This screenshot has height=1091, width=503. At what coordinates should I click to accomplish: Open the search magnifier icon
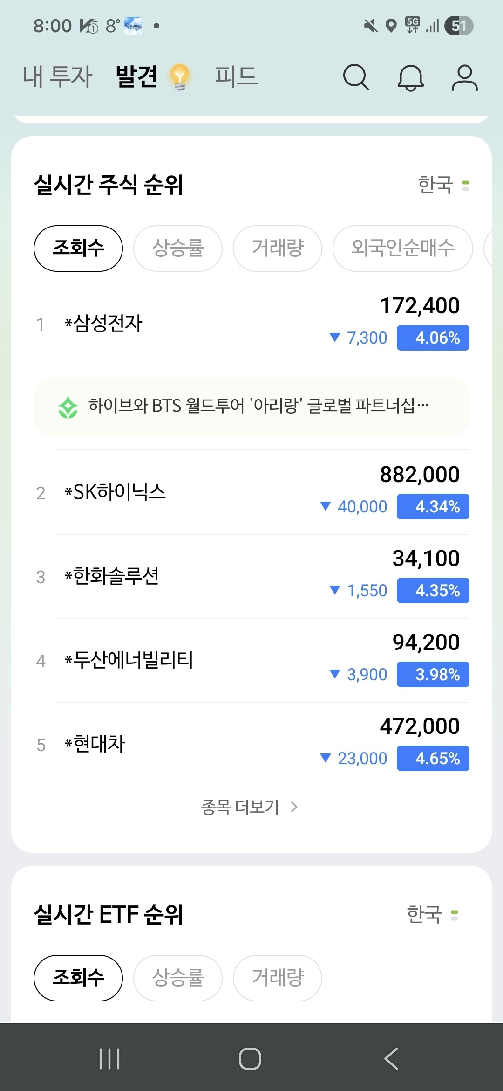pyautogui.click(x=356, y=77)
